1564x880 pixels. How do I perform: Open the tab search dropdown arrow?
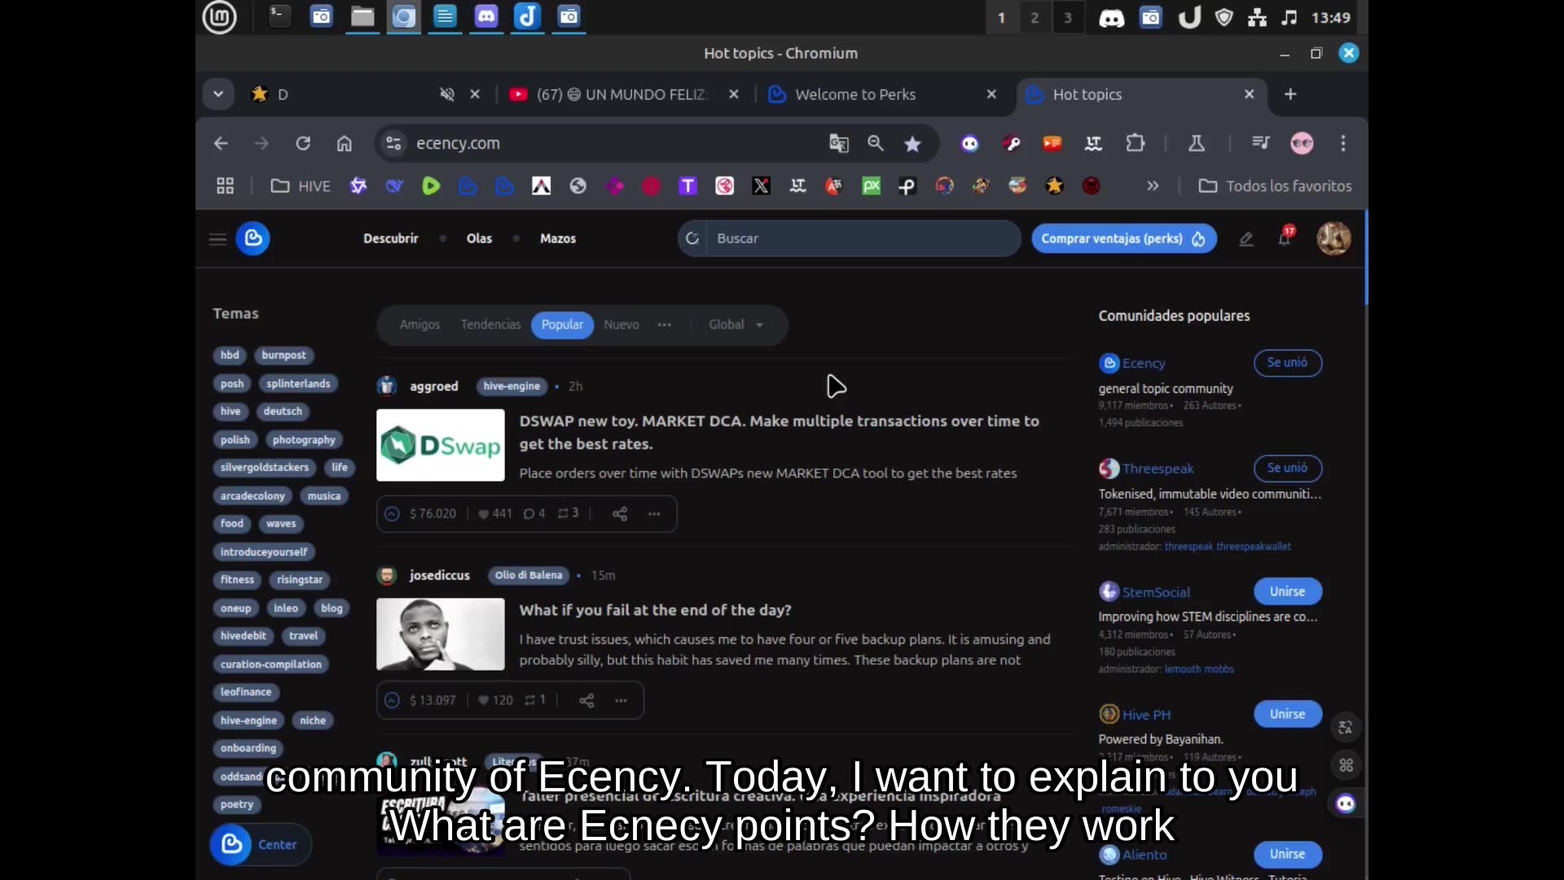217,95
